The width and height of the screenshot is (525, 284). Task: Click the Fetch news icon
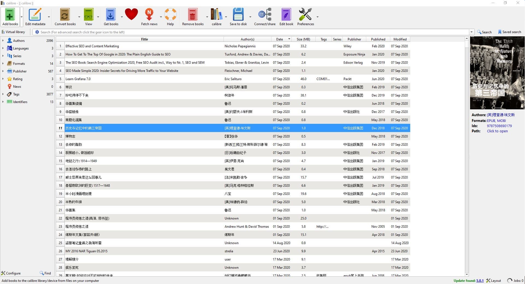pyautogui.click(x=149, y=15)
